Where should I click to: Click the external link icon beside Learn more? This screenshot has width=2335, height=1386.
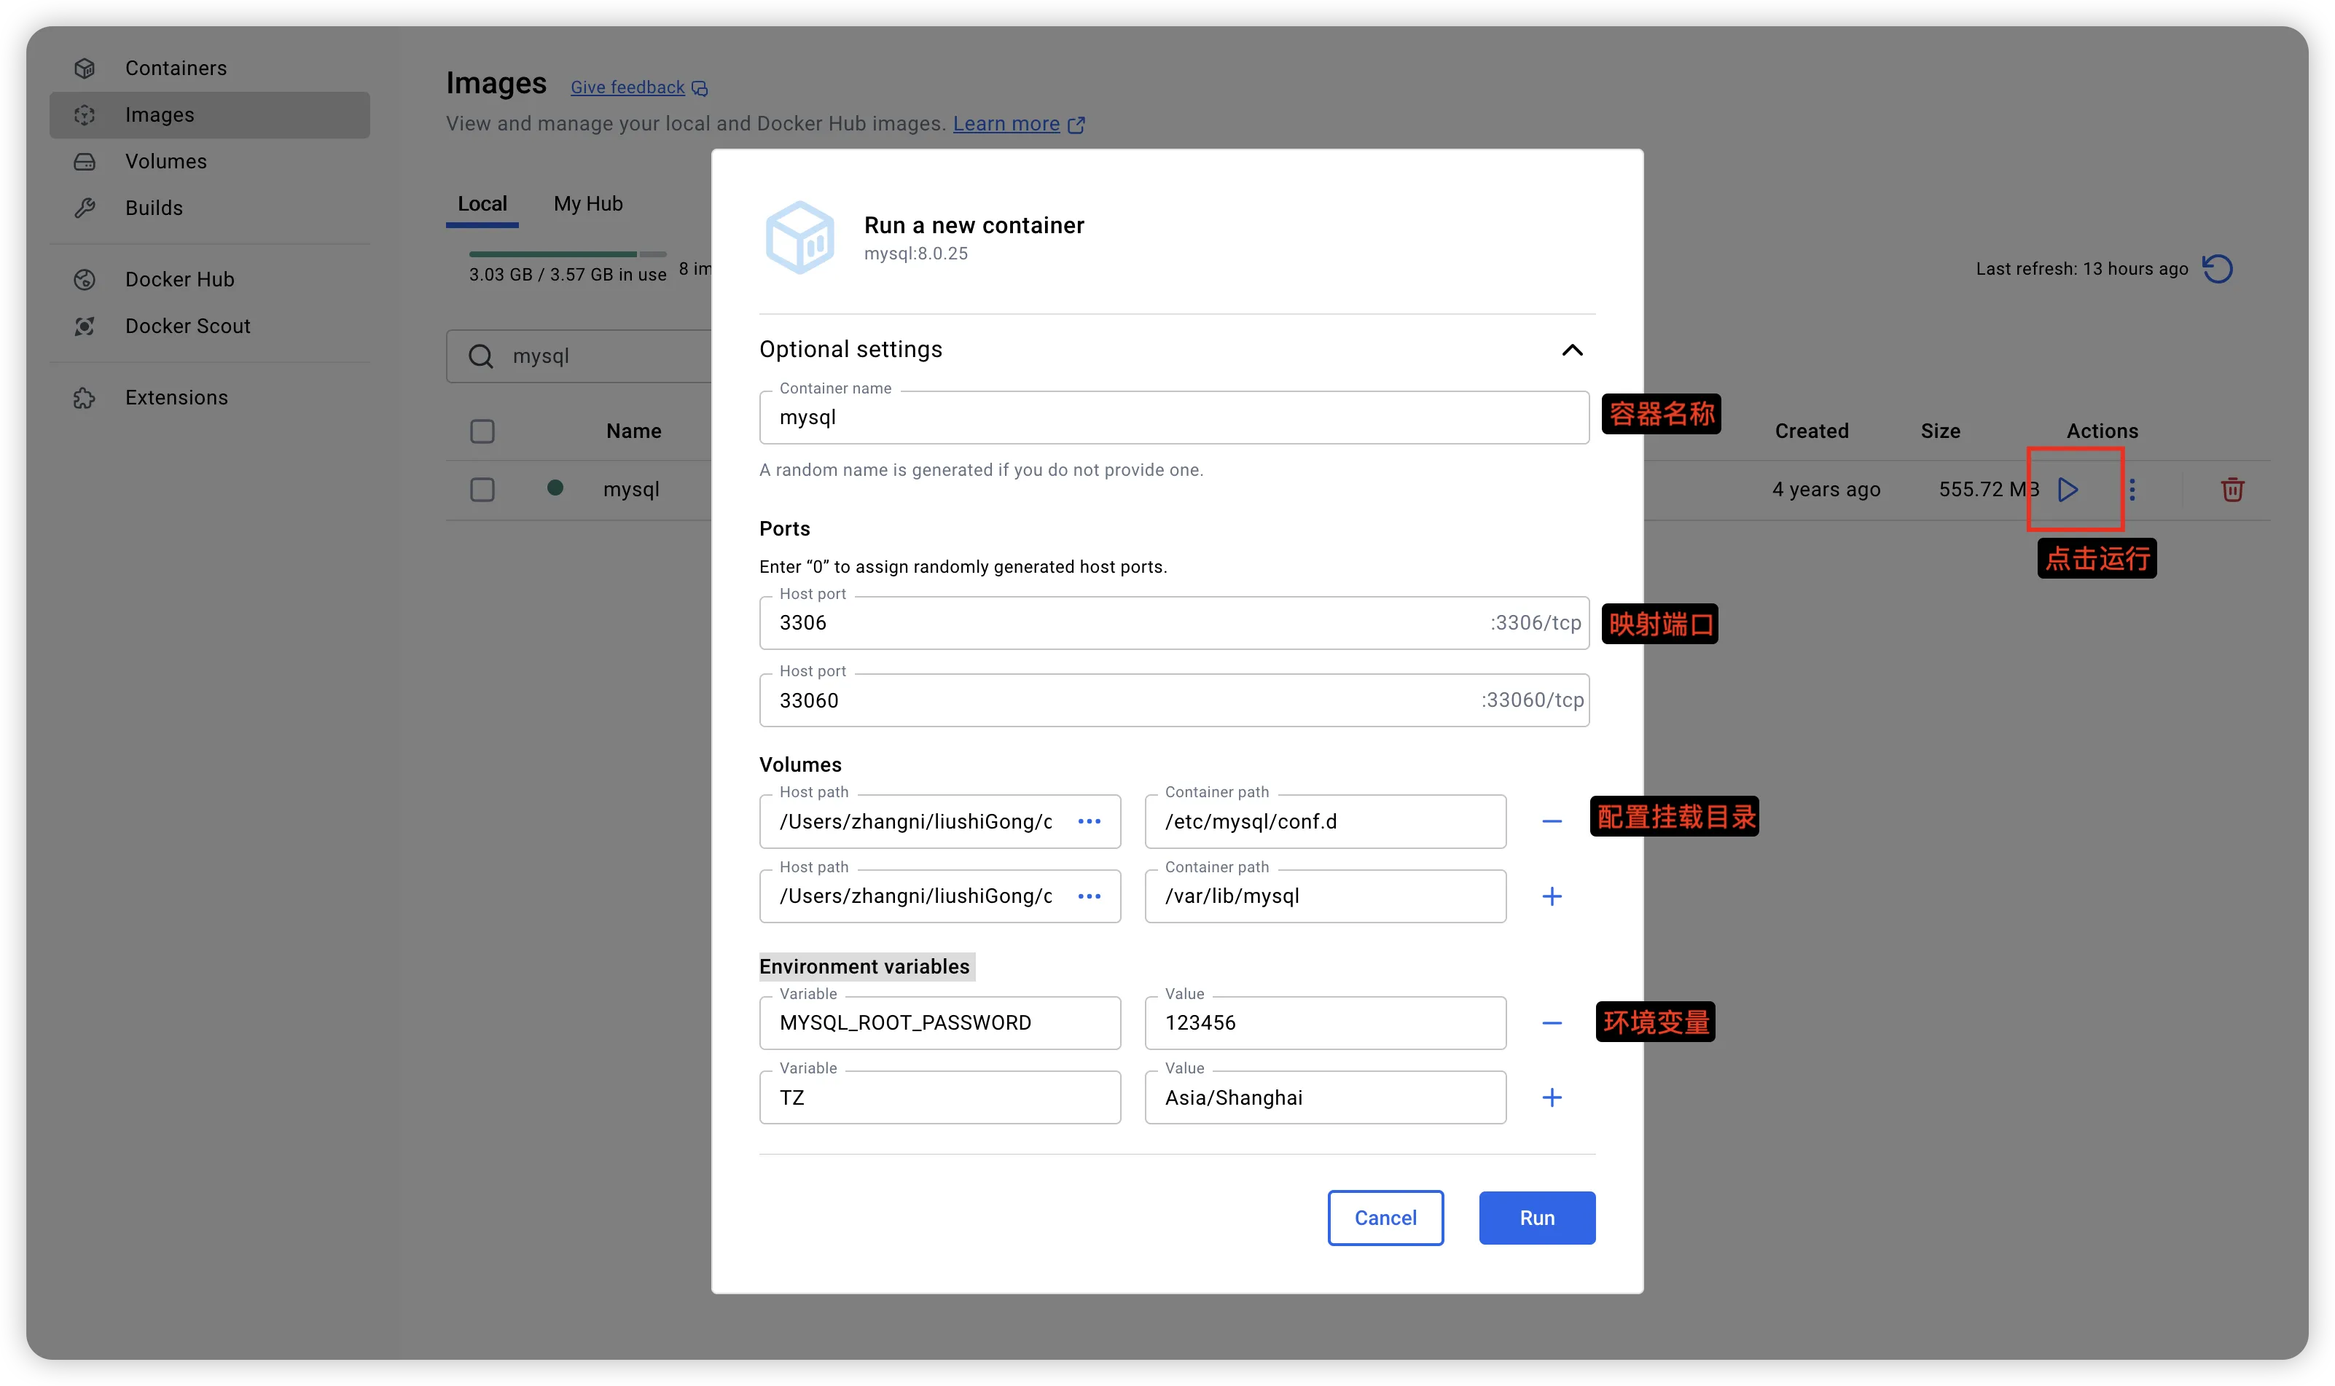1076,124
